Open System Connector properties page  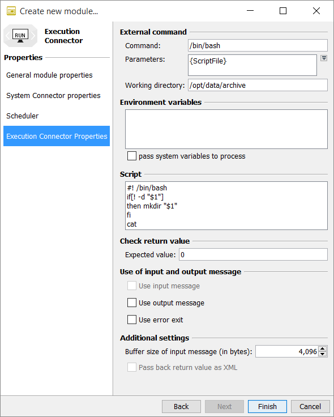57,96
